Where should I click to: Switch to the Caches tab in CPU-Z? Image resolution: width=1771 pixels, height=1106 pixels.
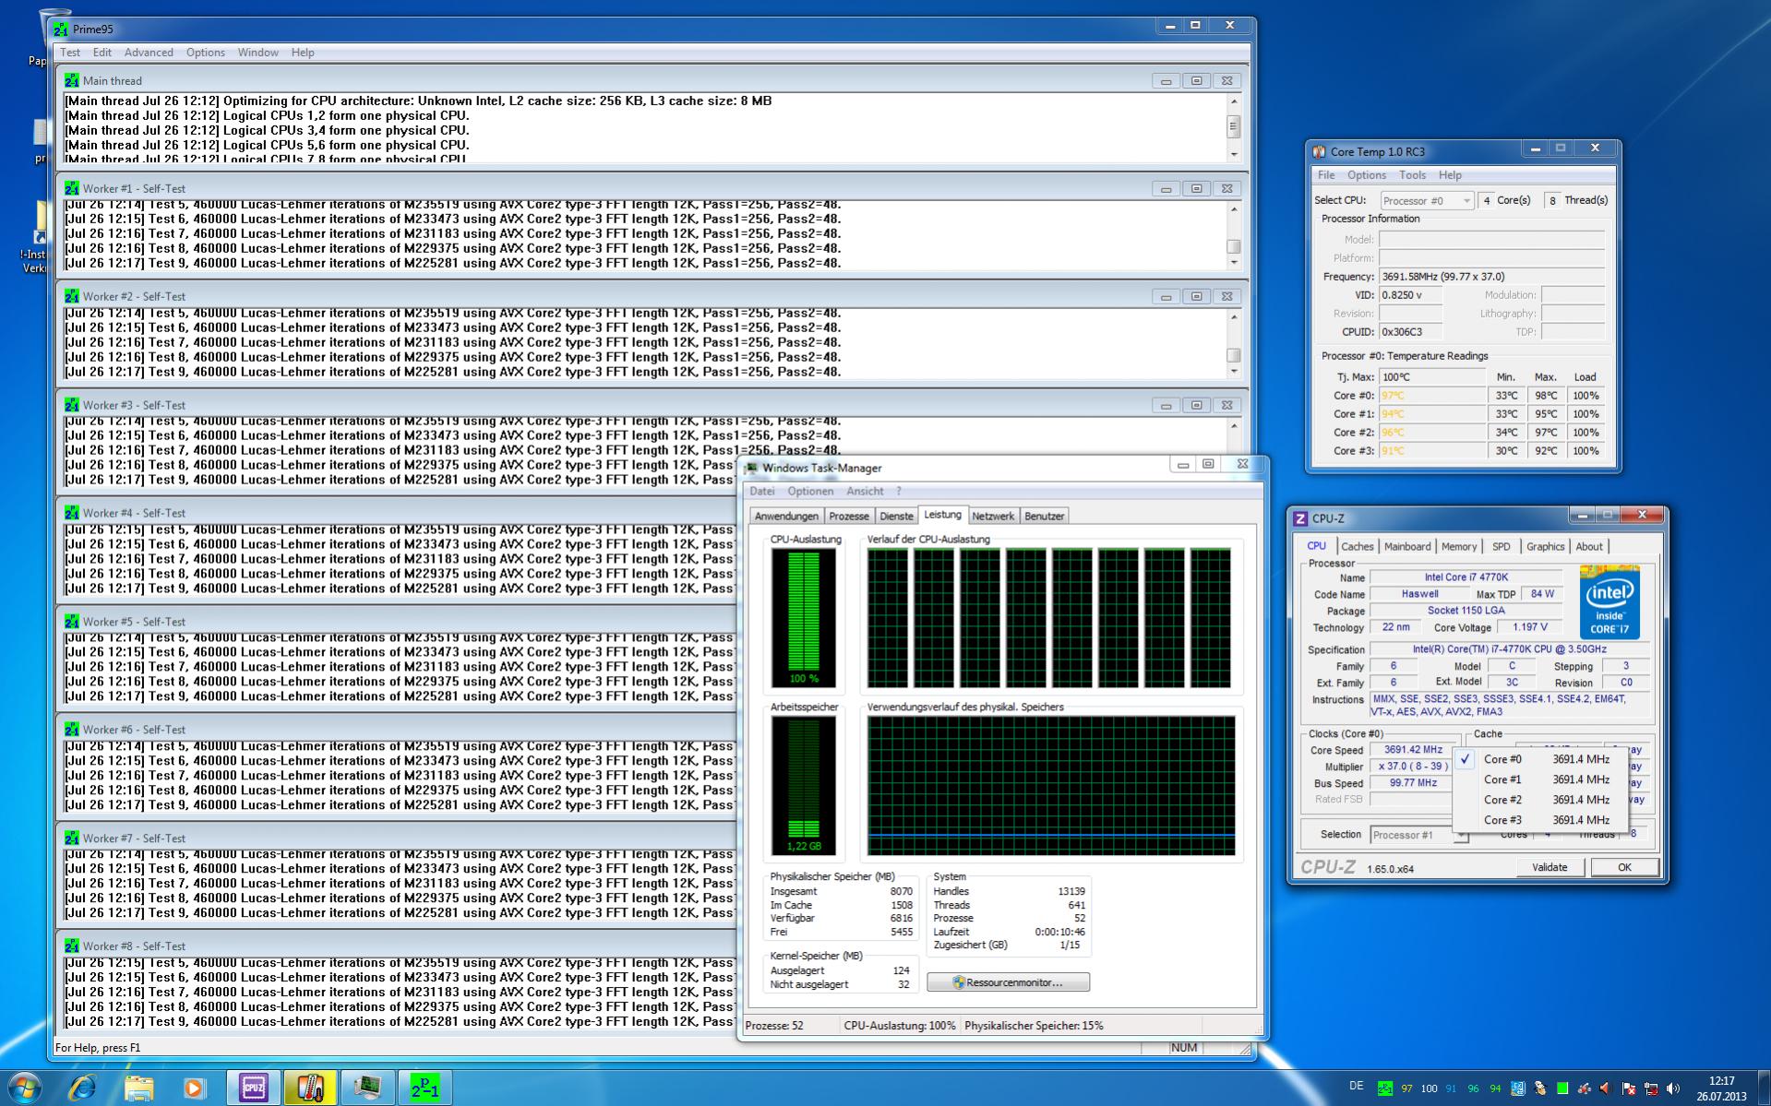coord(1358,547)
